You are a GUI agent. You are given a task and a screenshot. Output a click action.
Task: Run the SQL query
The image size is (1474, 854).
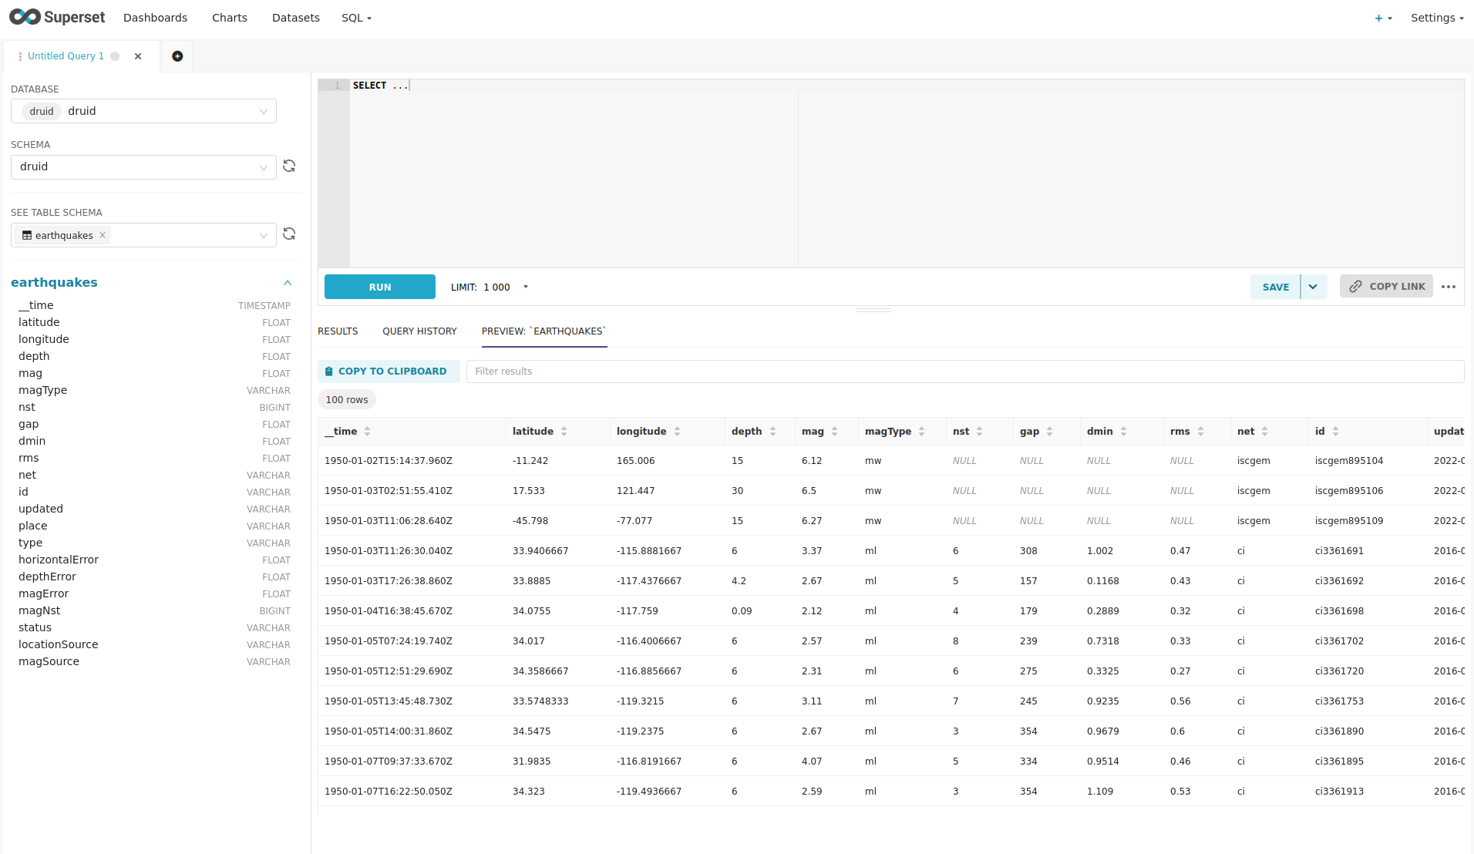[x=379, y=287]
